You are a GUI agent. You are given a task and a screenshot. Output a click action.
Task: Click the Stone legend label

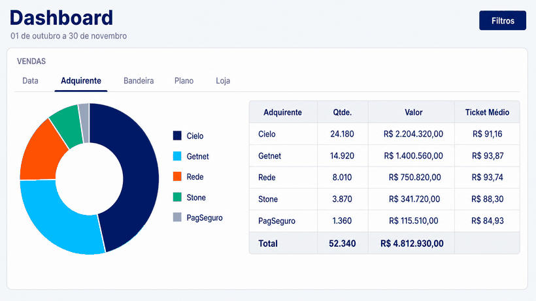196,197
